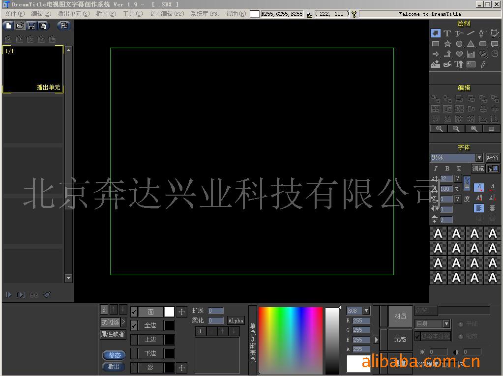Viewport: 503px width, 376px height.
Task: Click the font size field showing 32
Action: click(x=446, y=178)
